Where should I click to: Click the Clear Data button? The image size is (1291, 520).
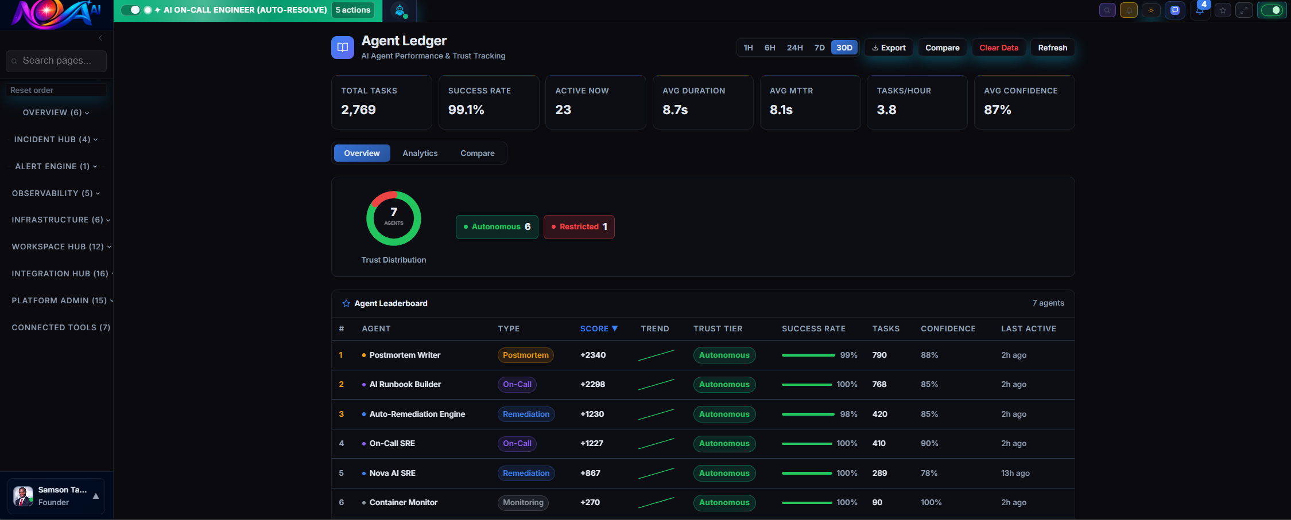[999, 48]
